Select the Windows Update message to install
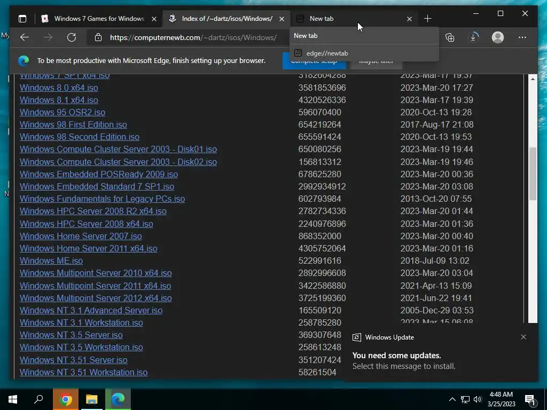This screenshot has width=547, height=410. click(404, 366)
